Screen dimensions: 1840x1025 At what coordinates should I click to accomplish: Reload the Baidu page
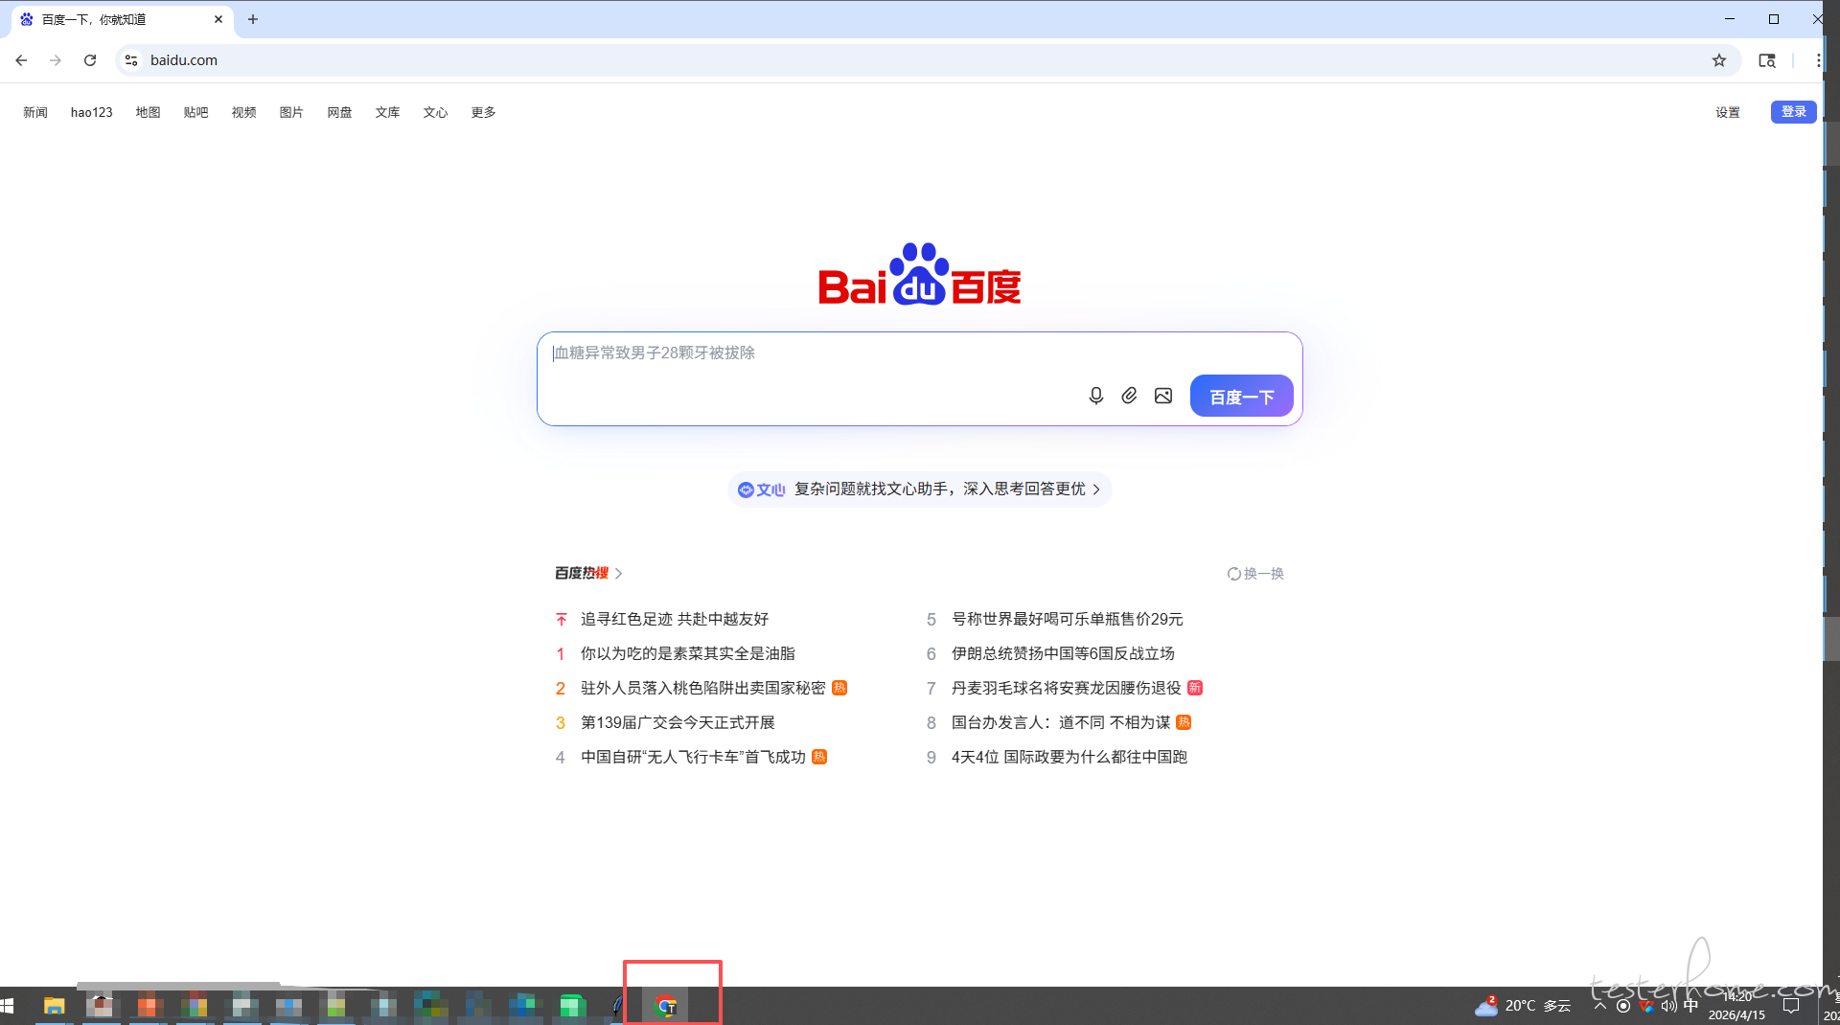(x=90, y=60)
